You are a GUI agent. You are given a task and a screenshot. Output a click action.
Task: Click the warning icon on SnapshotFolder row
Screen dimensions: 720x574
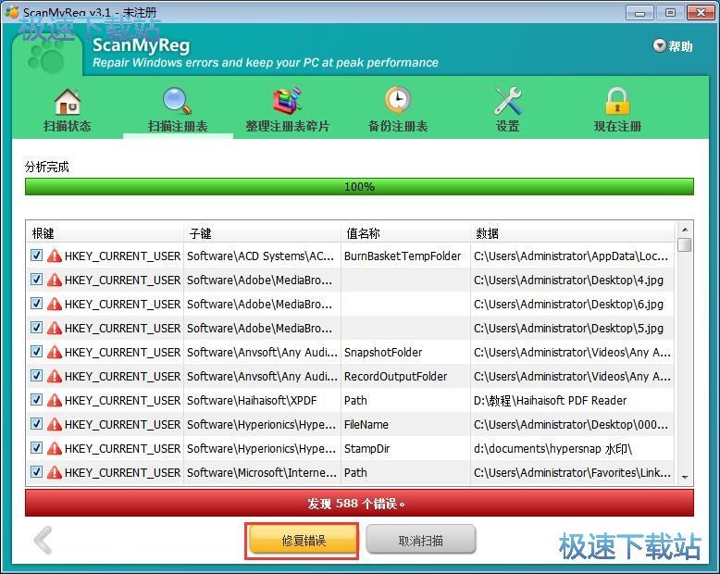pyautogui.click(x=55, y=352)
